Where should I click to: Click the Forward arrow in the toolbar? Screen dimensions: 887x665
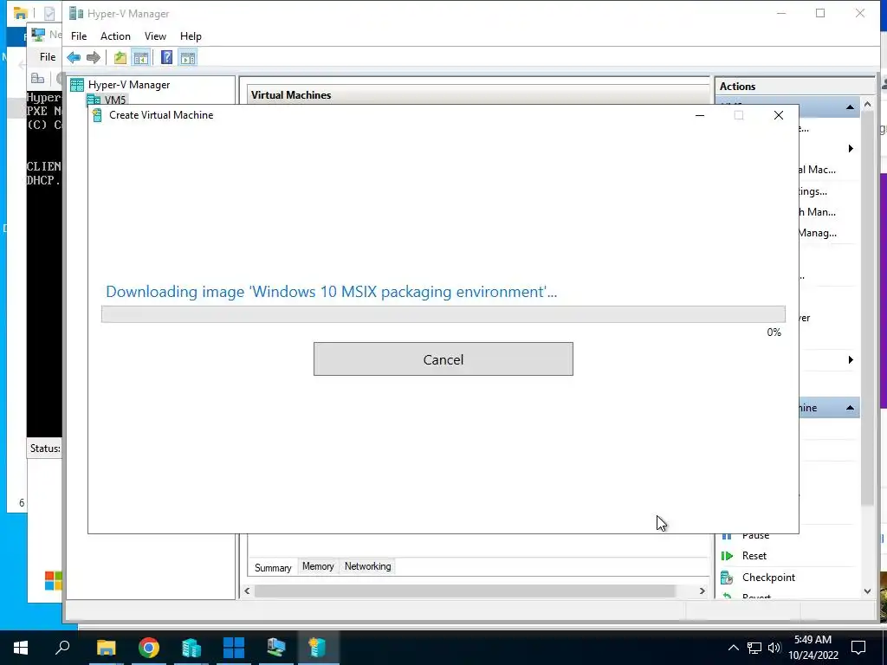click(x=94, y=57)
